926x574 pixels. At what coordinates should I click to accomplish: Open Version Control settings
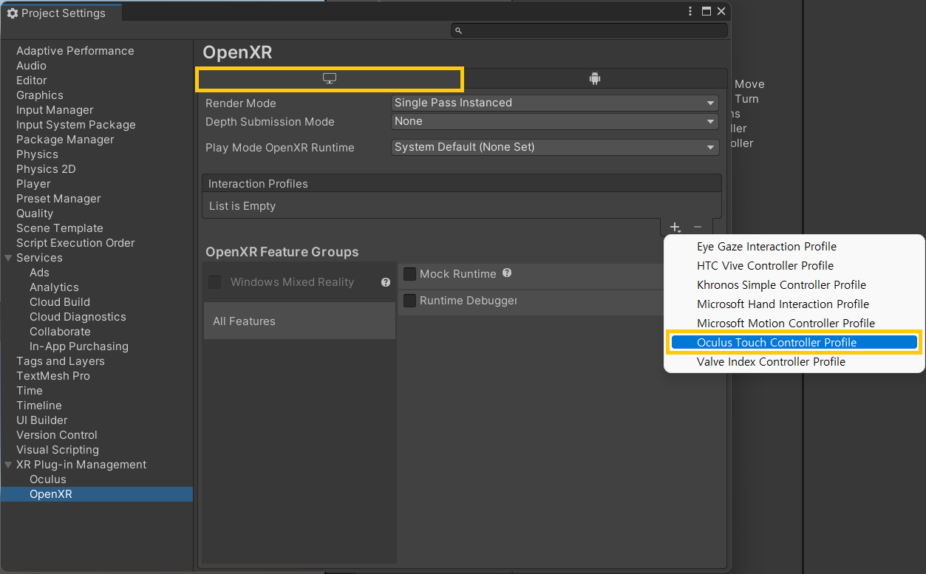57,435
